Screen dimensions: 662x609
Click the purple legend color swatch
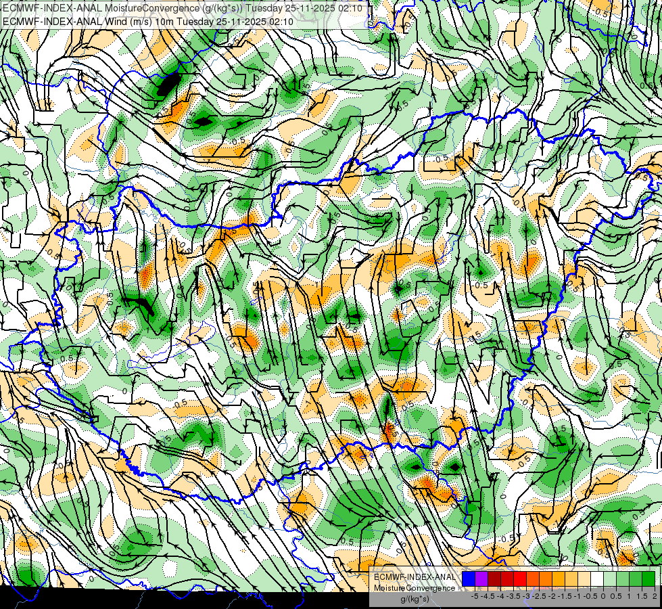[481, 579]
